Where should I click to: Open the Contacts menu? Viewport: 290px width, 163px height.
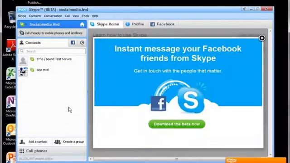pos(35,16)
